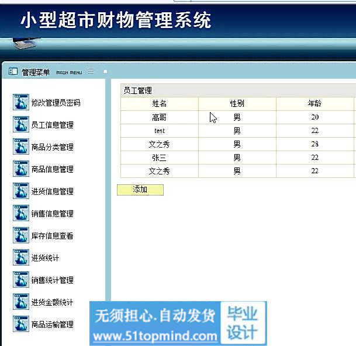Screen dimensions: 356x346
Task: Open 进货信息管理 menu entry
Action: [x=53, y=191]
